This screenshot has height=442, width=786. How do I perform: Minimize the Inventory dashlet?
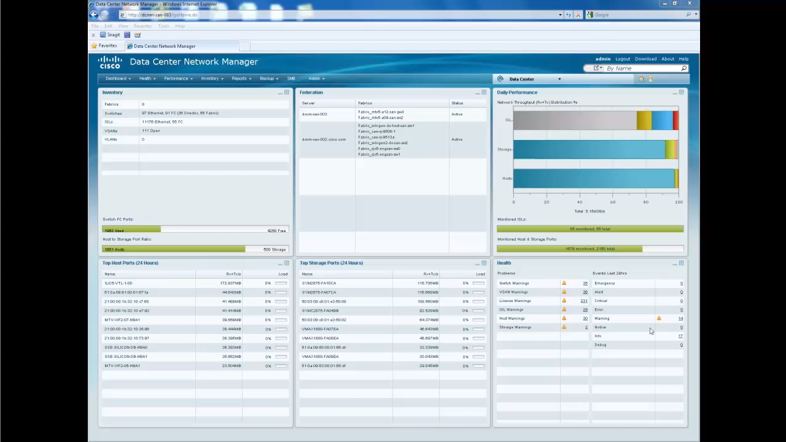(x=280, y=93)
